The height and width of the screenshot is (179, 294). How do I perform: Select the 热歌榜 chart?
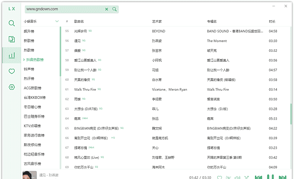click(29, 50)
